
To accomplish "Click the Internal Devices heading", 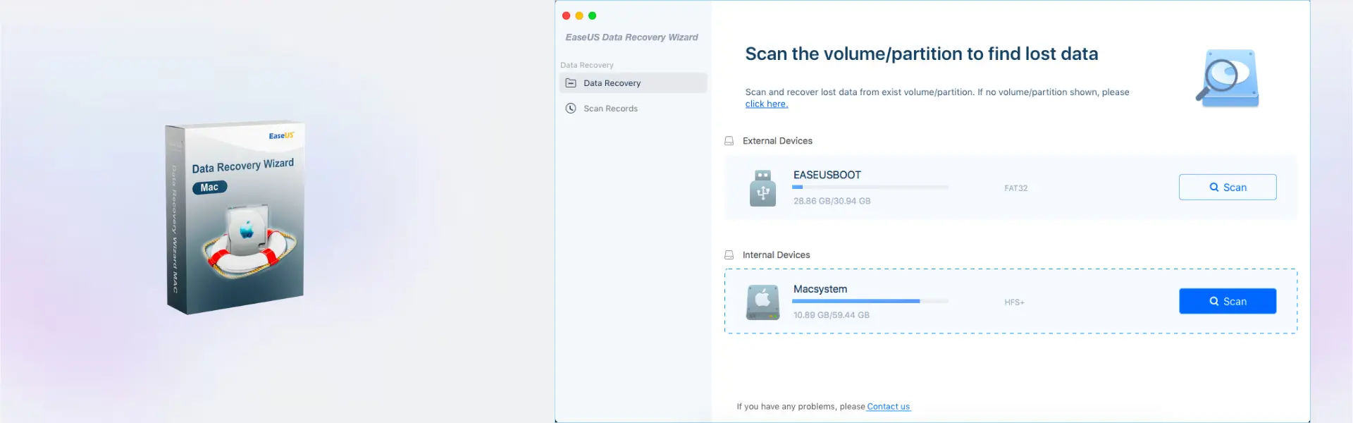I will (777, 255).
